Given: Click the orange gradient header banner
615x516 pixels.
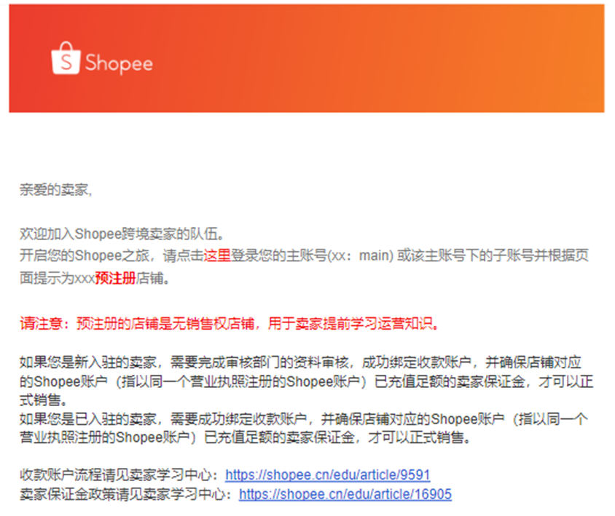Looking at the screenshot, I should [307, 58].
